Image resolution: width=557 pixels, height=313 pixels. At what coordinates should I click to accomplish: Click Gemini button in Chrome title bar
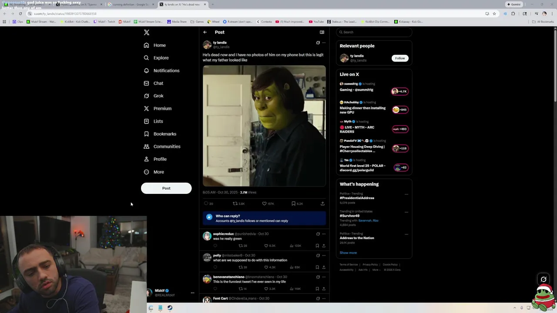coord(514,4)
